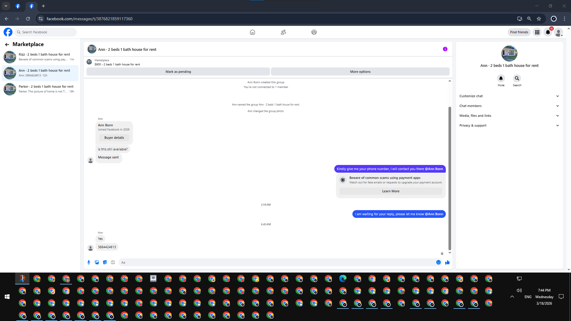571x321 pixels.
Task: Open the GIF picker icon
Action: coord(113,262)
